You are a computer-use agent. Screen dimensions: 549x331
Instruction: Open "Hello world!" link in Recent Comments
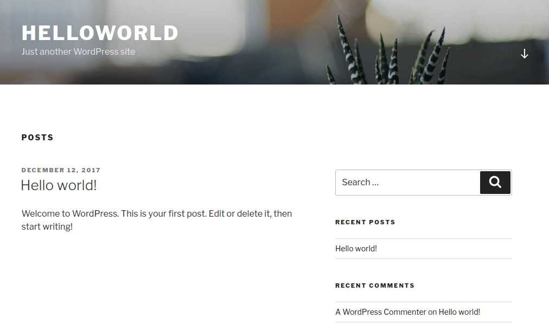(x=459, y=312)
